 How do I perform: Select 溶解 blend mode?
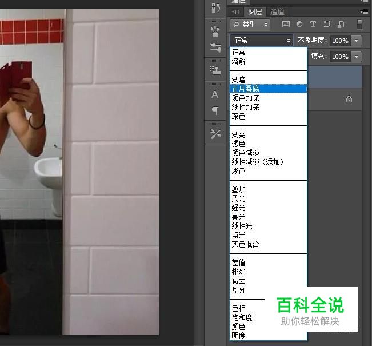point(269,61)
